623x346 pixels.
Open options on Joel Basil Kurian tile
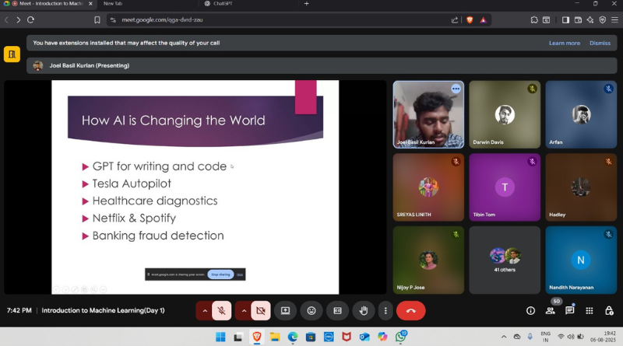tap(456, 89)
